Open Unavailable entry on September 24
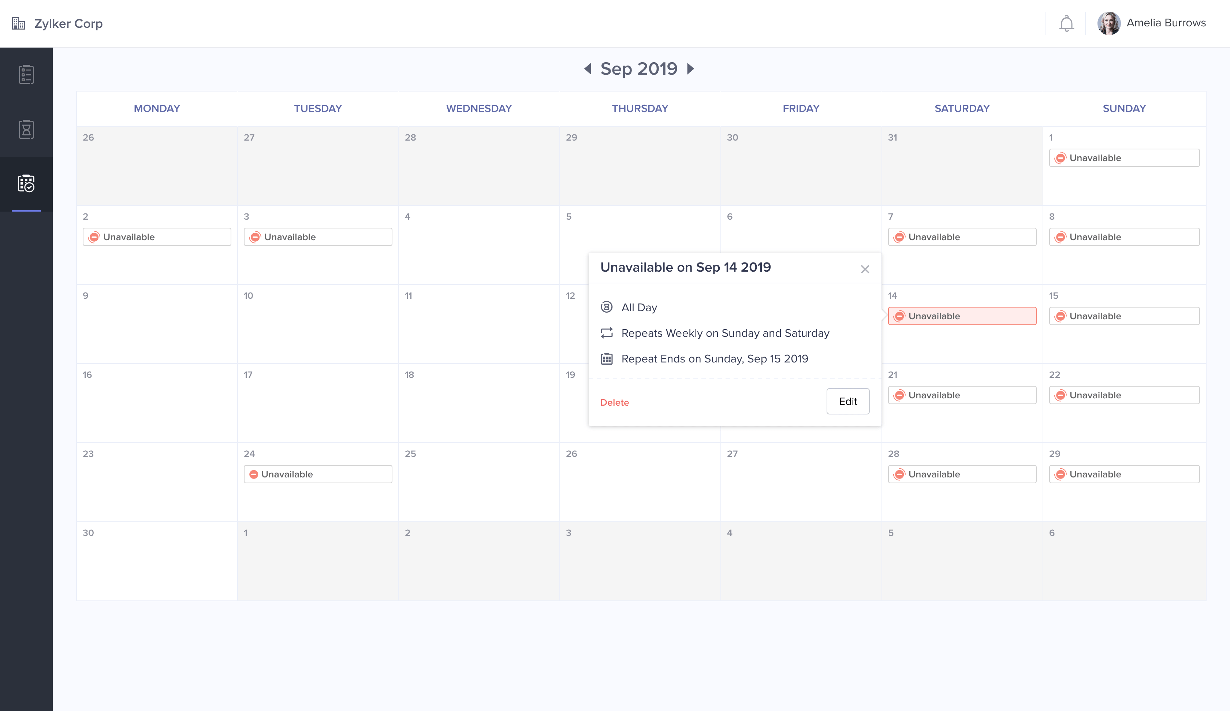This screenshot has height=711, width=1230. pyautogui.click(x=318, y=474)
